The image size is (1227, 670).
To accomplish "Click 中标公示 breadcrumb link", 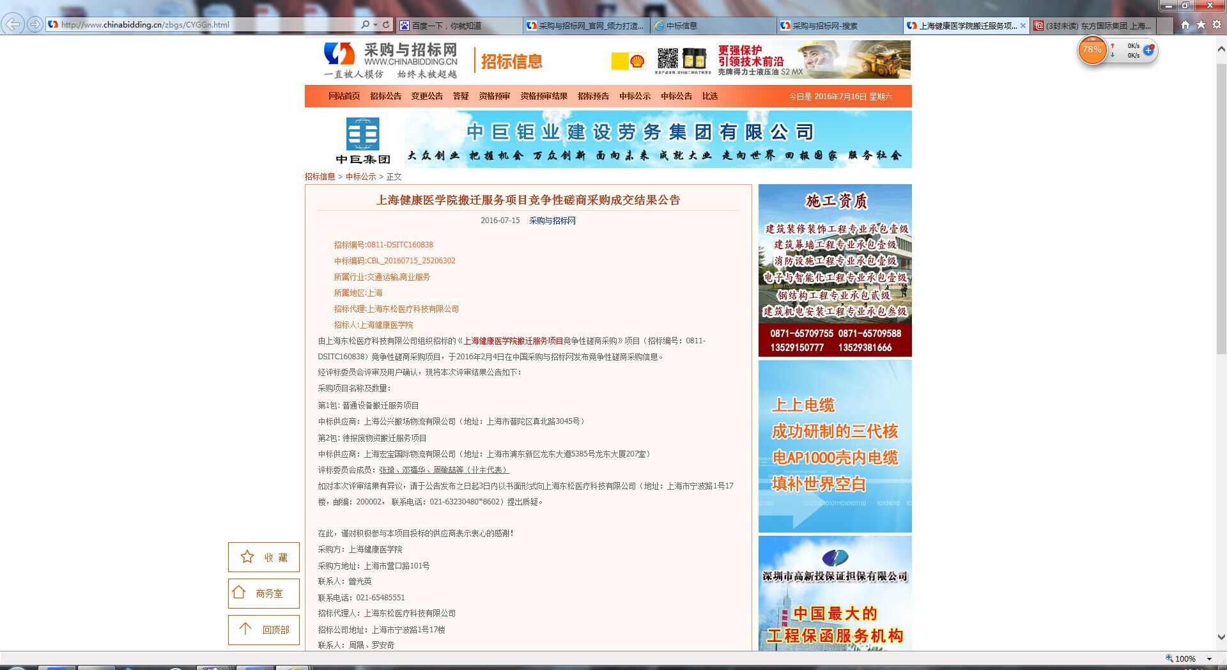I will (x=360, y=176).
